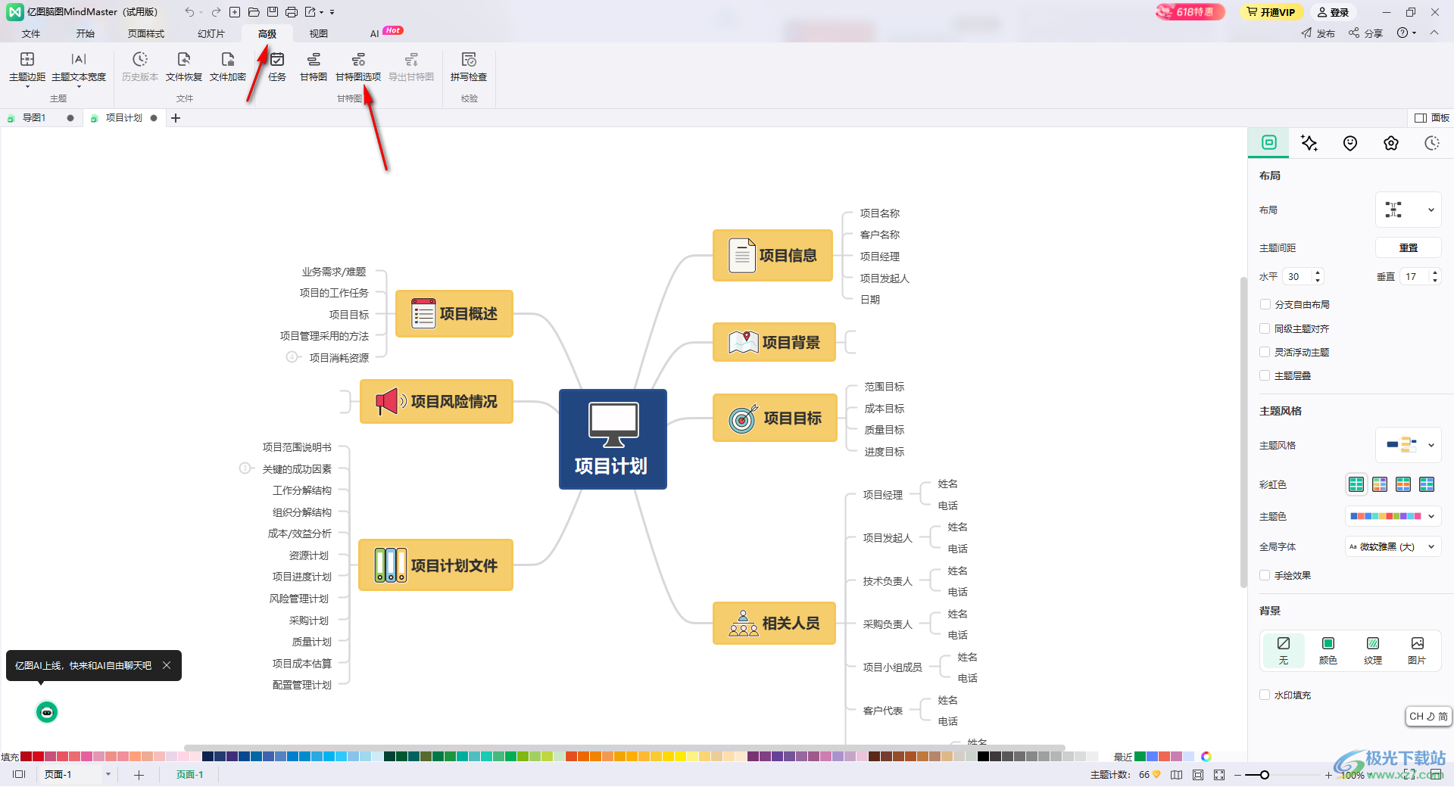The image size is (1454, 787).
Task: Click the undo arrow in title bar
Action: coord(189,12)
